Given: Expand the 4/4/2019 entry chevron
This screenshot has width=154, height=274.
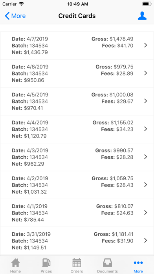Looking at the screenshot, I should [146, 129].
